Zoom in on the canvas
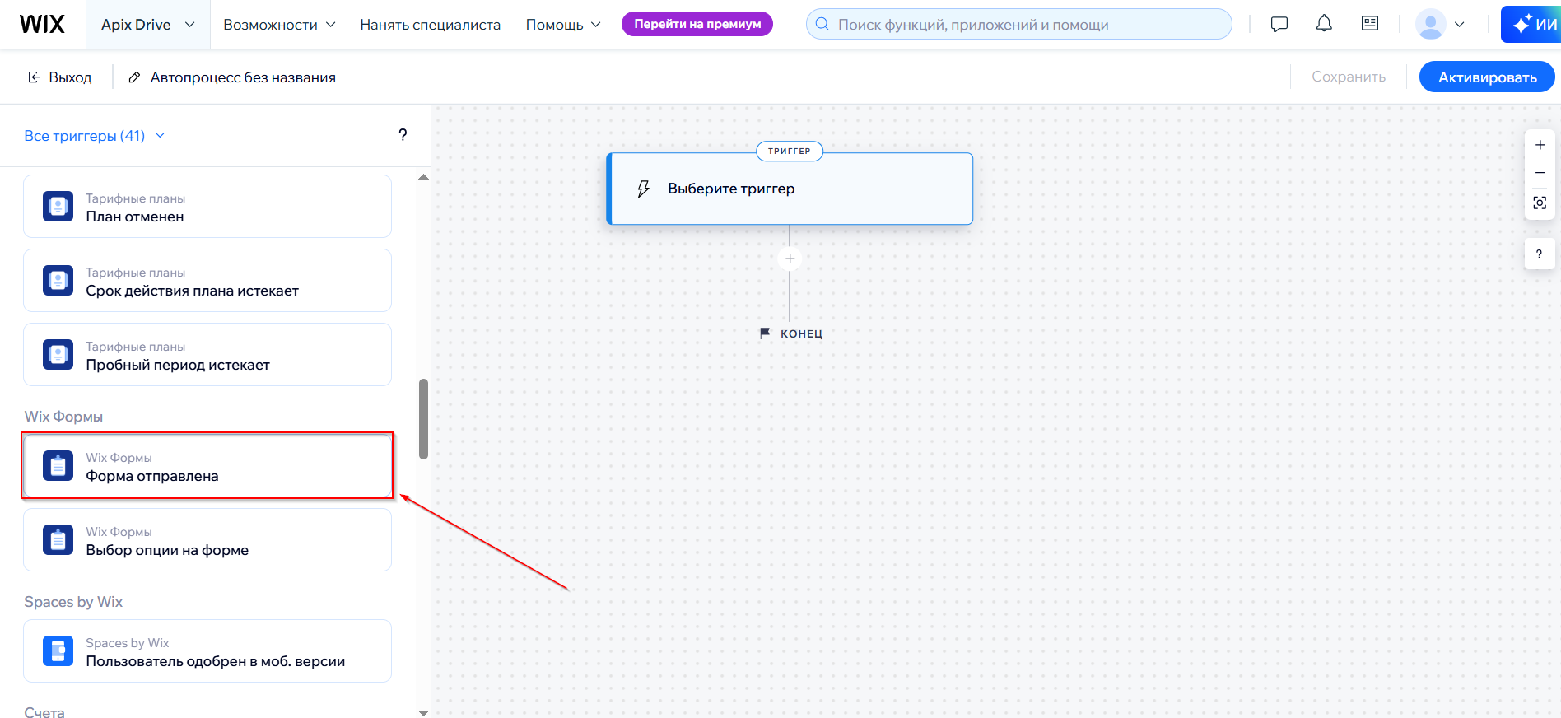The height and width of the screenshot is (718, 1561). point(1540,145)
